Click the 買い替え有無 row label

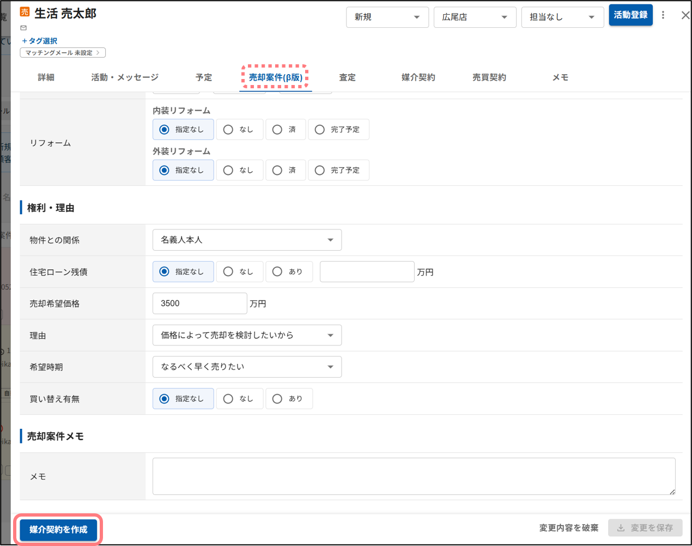point(54,399)
